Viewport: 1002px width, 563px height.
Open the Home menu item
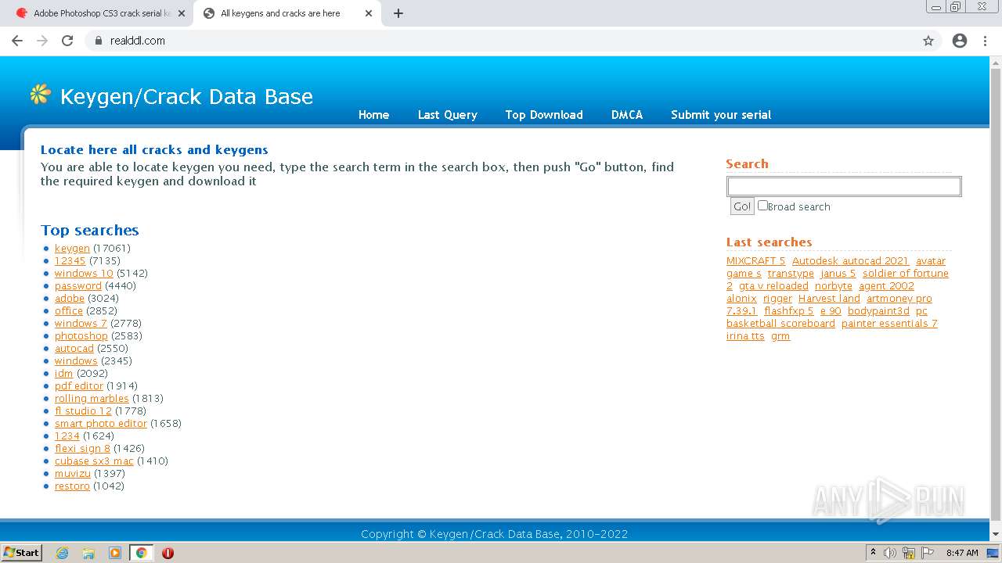[373, 115]
